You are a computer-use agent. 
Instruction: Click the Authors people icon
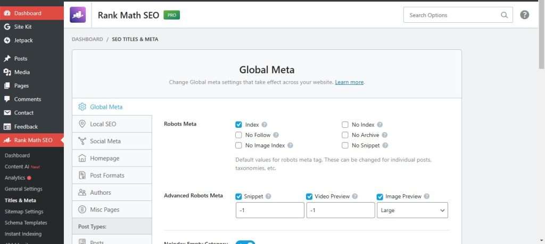point(82,193)
